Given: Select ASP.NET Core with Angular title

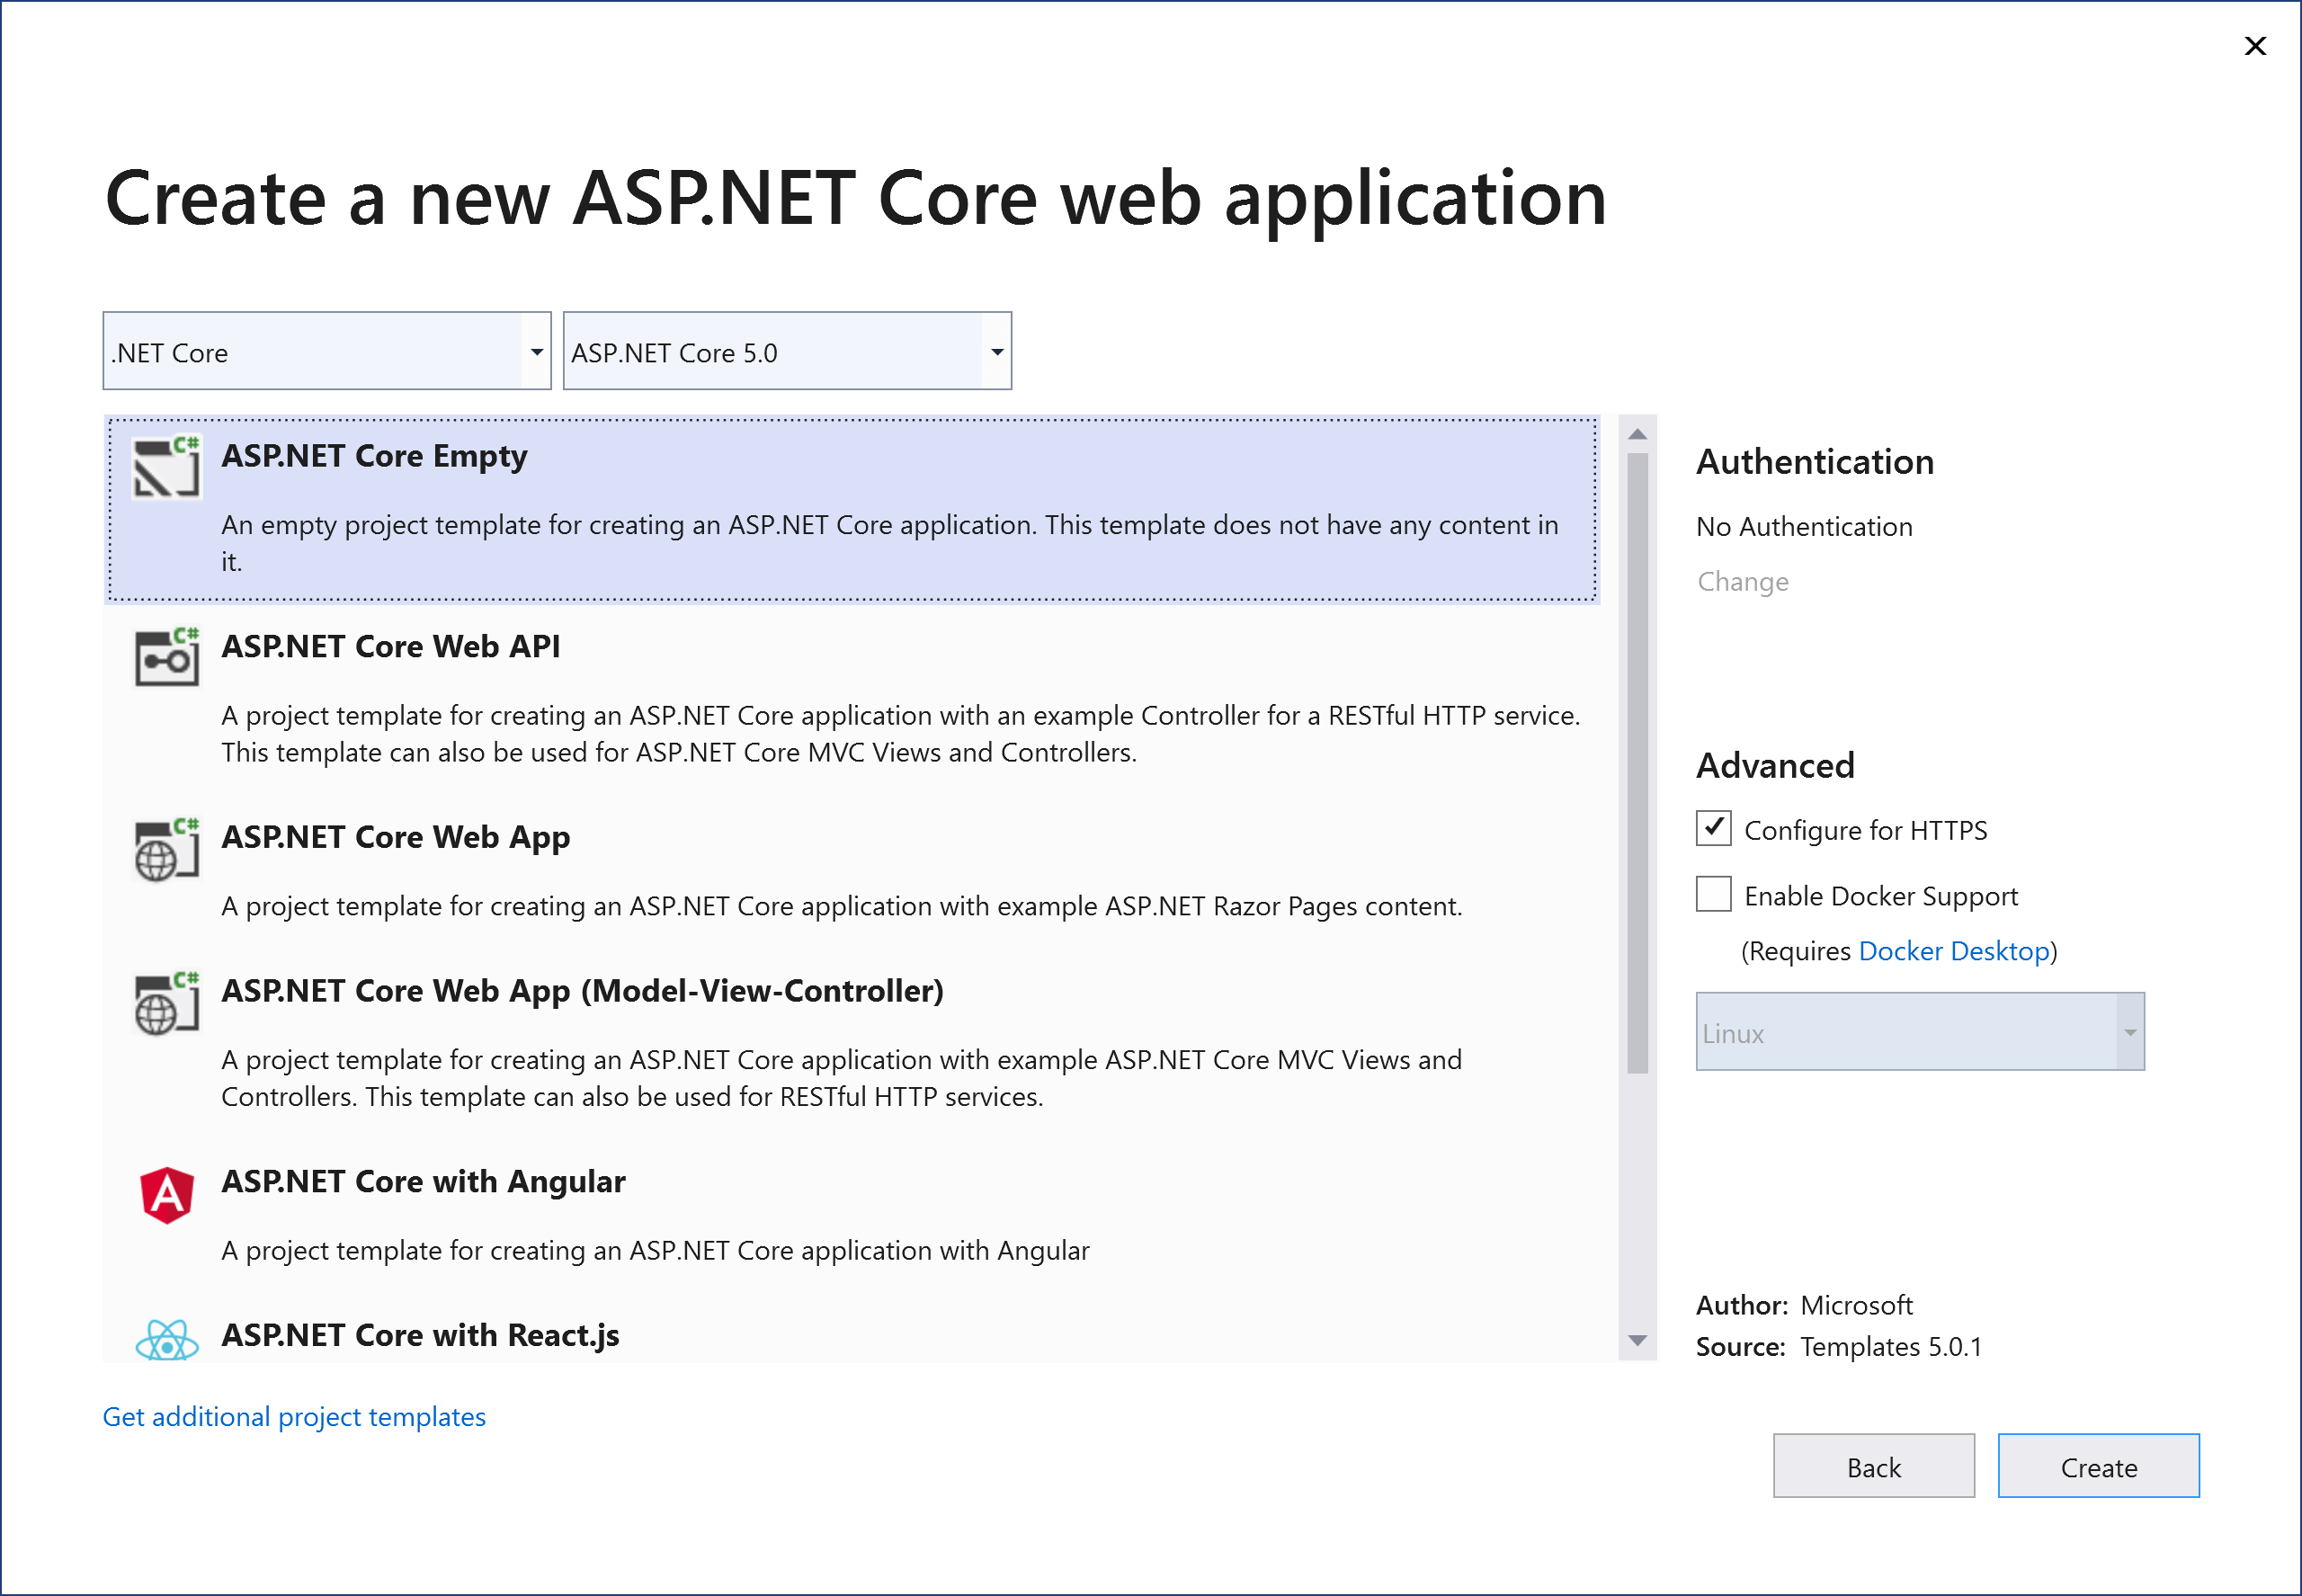Looking at the screenshot, I should [x=423, y=1182].
